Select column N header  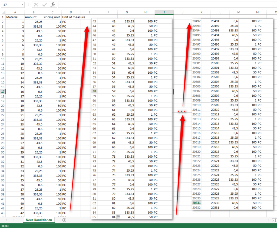pyautogui.click(x=257, y=12)
